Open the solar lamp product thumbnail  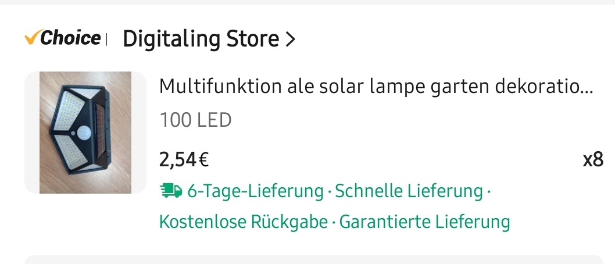85,133
